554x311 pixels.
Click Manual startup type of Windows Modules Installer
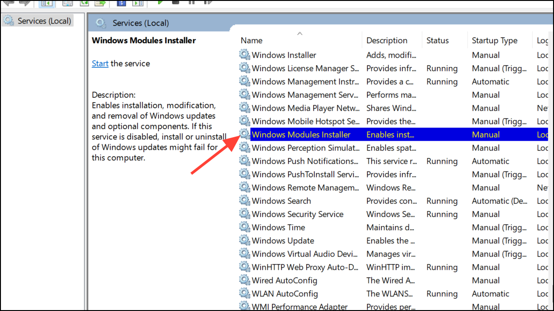[486, 135]
